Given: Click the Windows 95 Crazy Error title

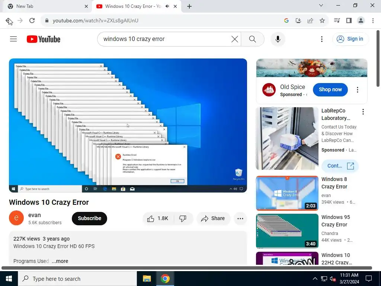Looking at the screenshot, I should 336,221.
